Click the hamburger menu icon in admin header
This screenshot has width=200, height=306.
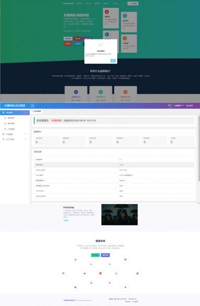33,106
